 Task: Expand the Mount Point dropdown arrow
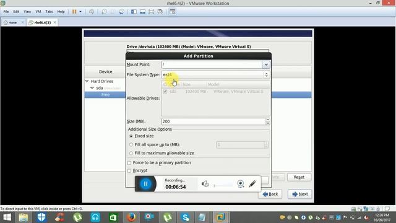coord(266,64)
